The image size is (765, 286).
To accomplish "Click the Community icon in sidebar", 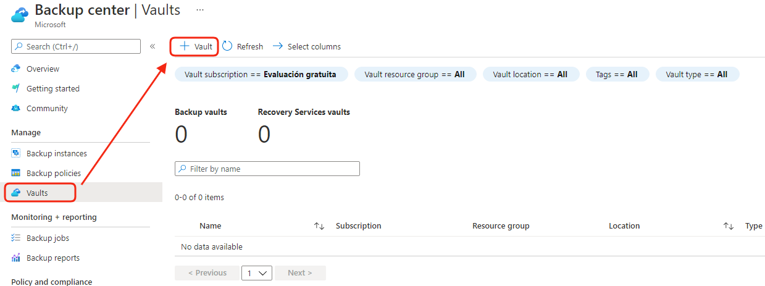I will point(16,108).
